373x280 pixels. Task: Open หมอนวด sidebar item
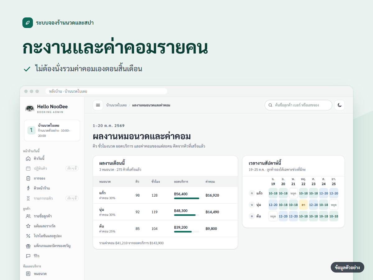coord(52,274)
